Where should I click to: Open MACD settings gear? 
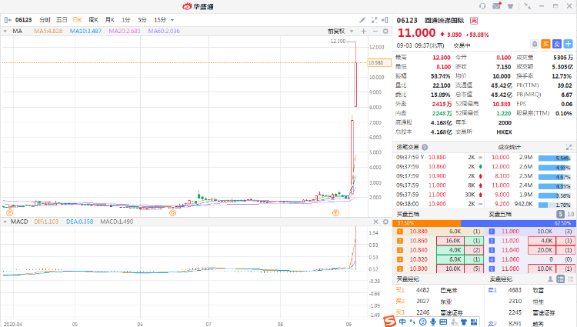385,222
